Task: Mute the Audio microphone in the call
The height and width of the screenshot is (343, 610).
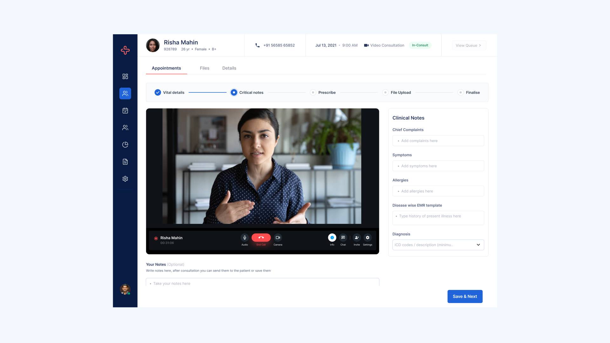Action: point(245,237)
